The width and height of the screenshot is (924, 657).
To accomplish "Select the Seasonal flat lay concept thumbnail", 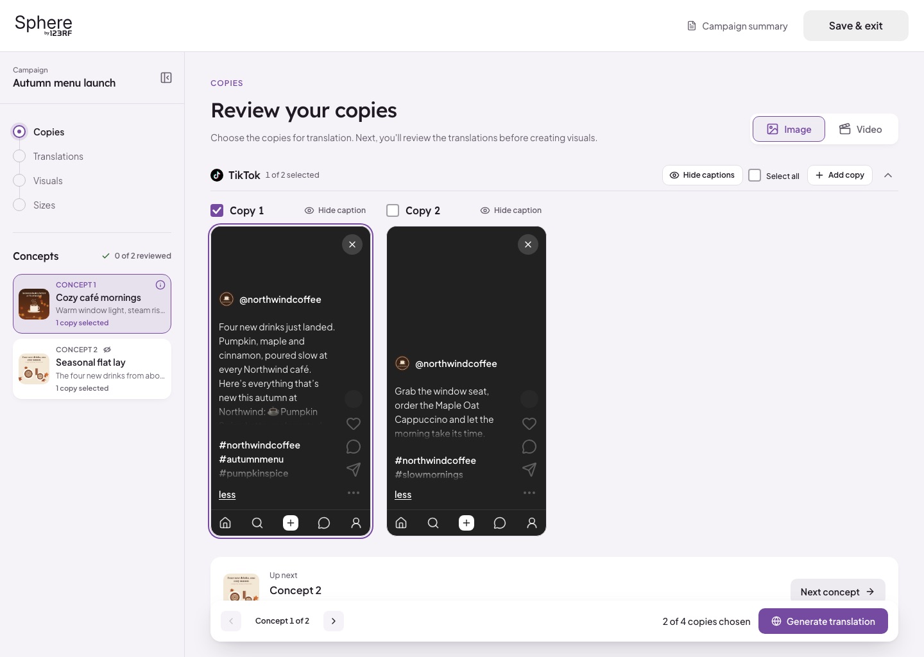I will 34,369.
